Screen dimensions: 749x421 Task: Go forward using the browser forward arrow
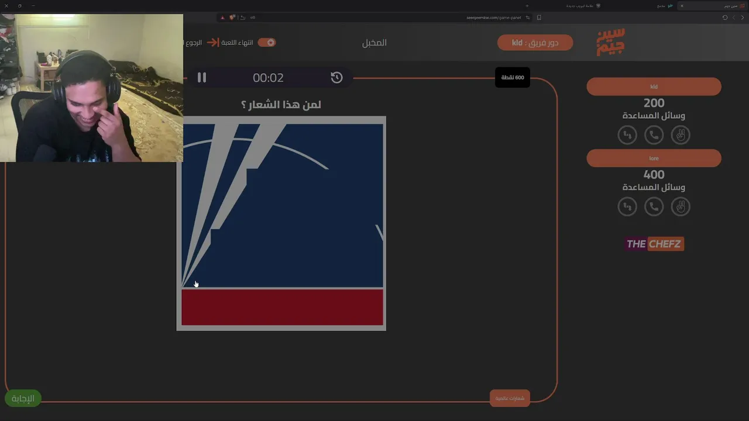pos(734,18)
